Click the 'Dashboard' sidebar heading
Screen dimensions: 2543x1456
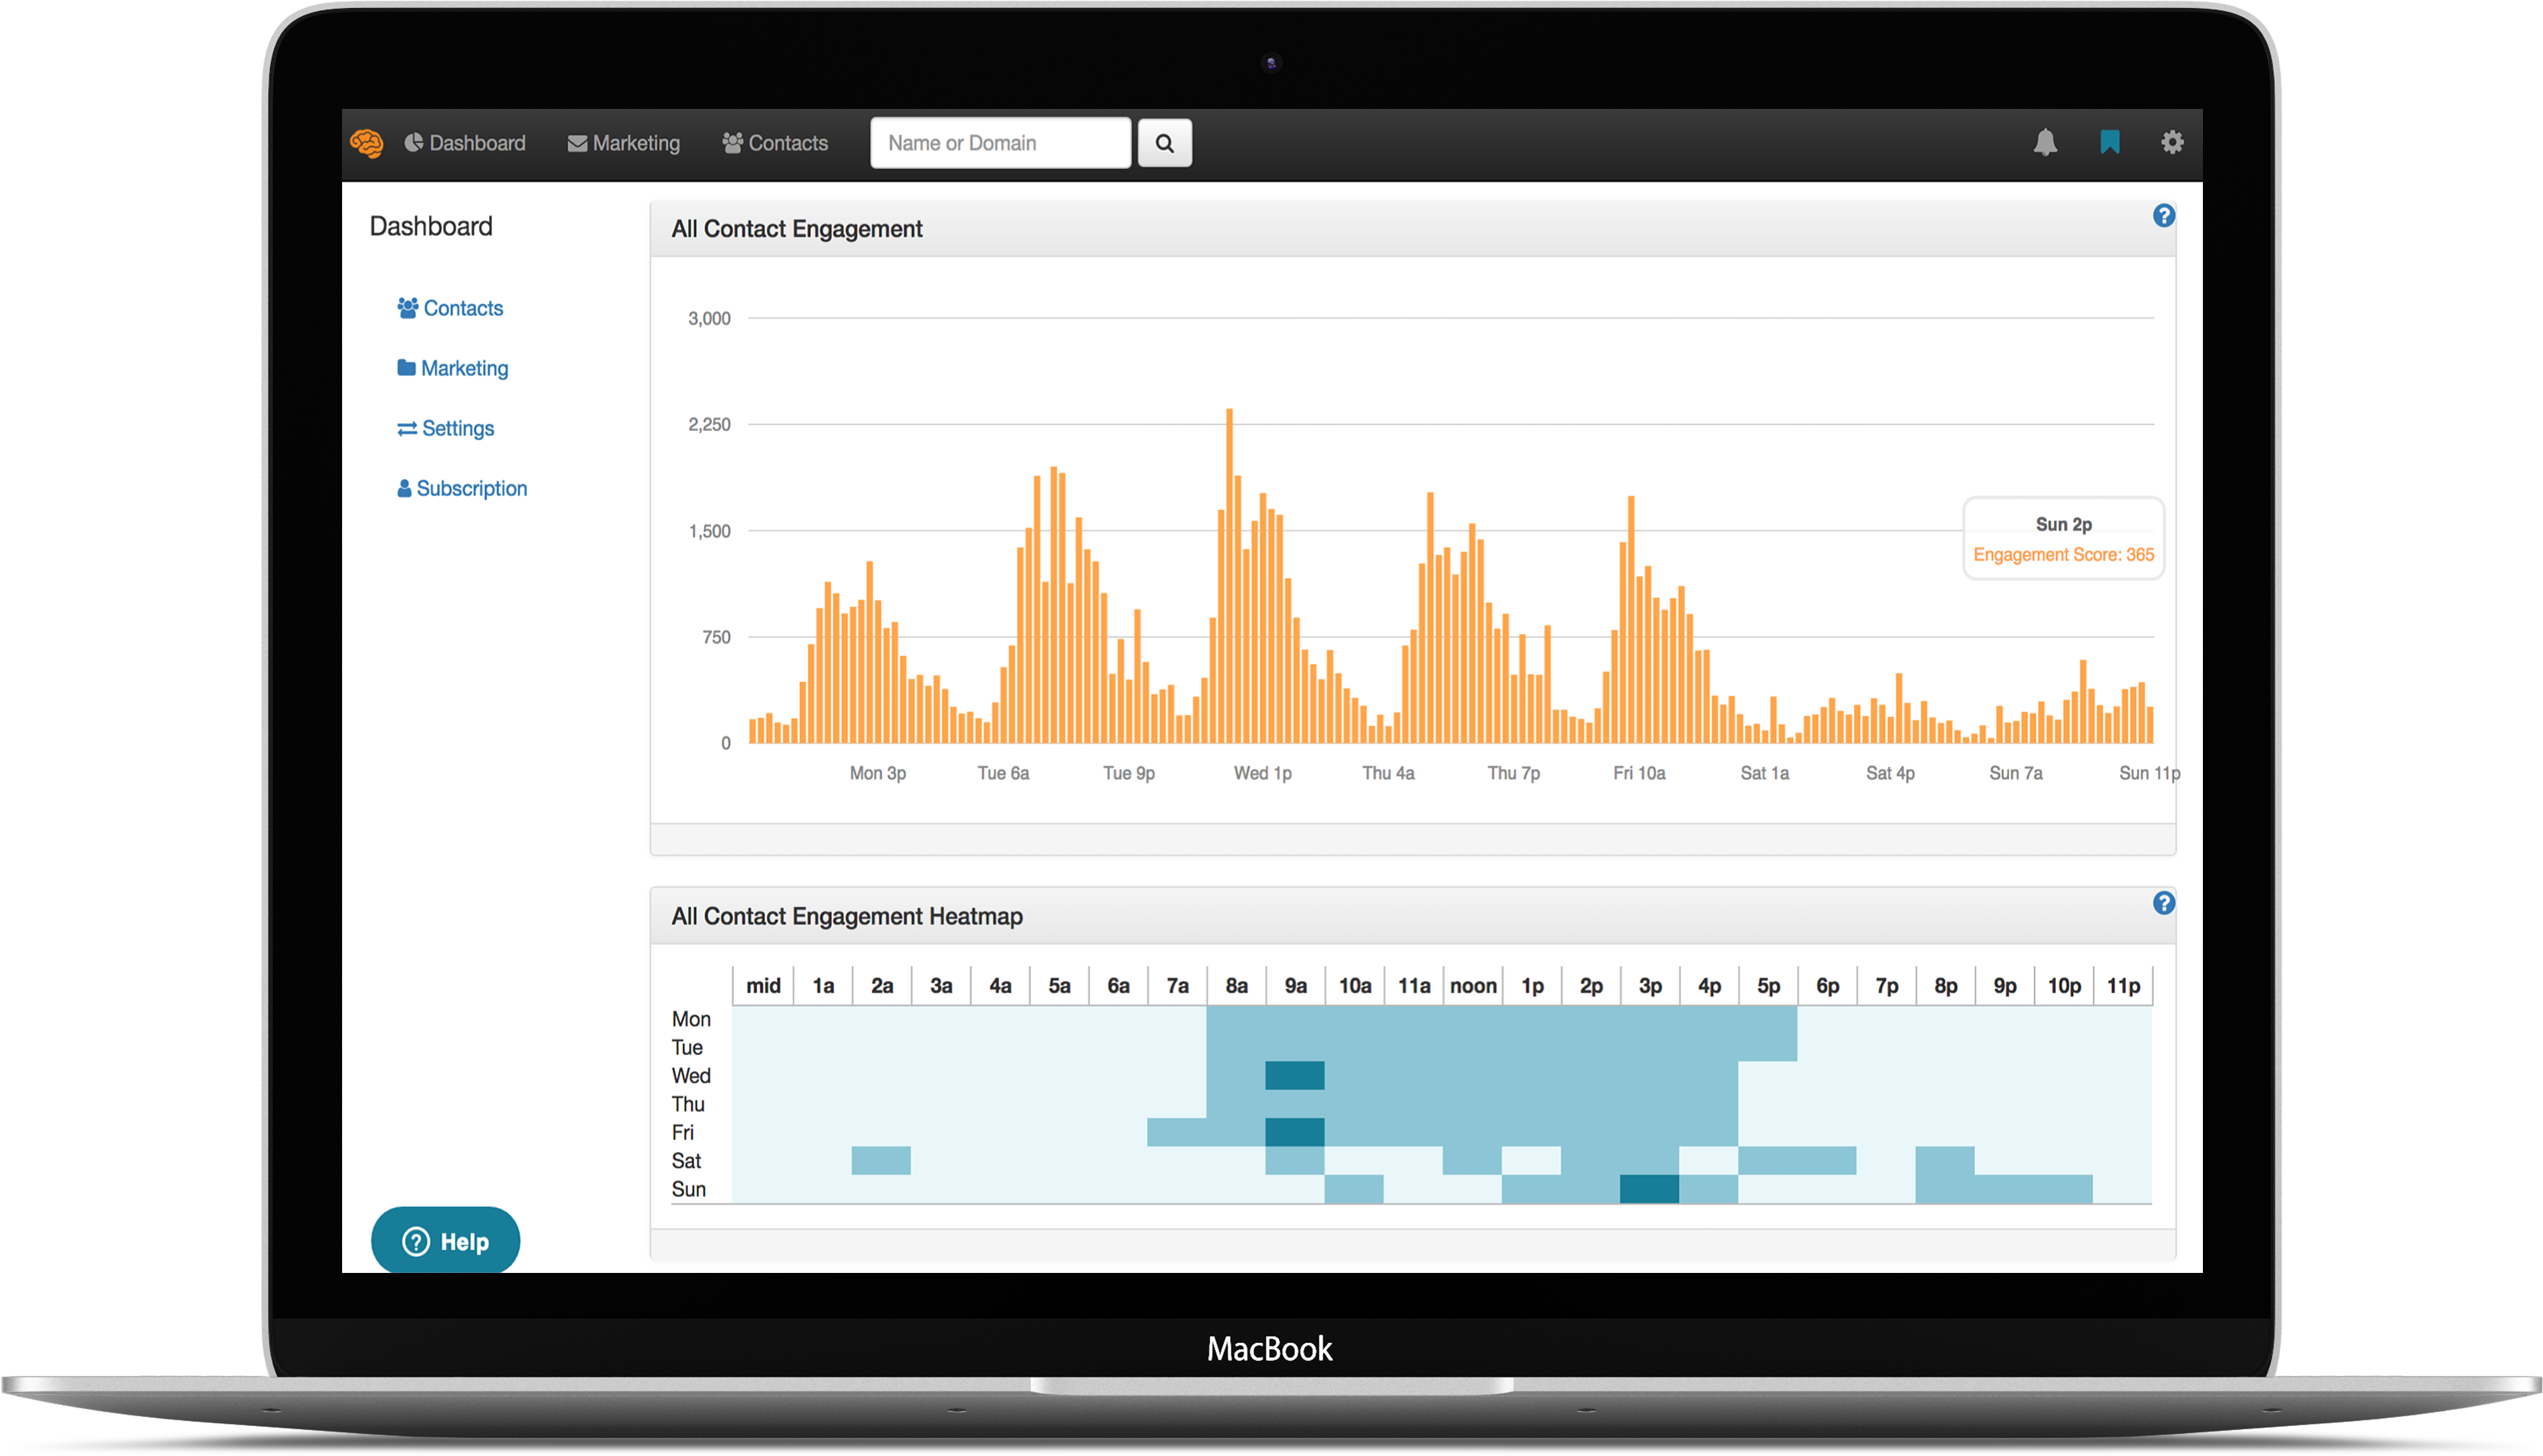tap(431, 226)
